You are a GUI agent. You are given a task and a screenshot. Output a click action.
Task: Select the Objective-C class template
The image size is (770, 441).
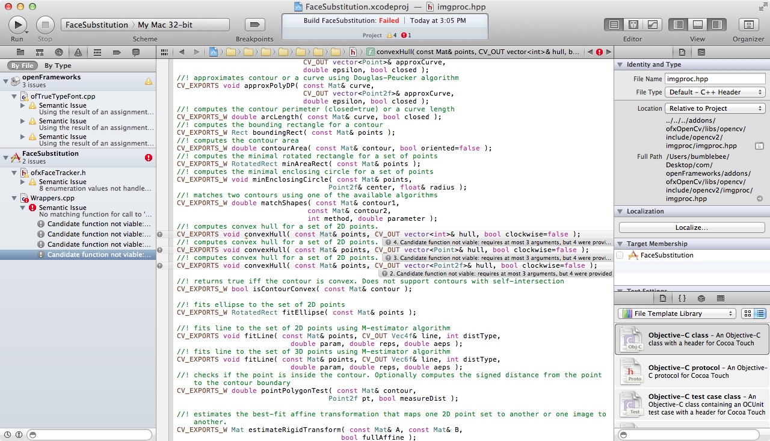(692, 339)
